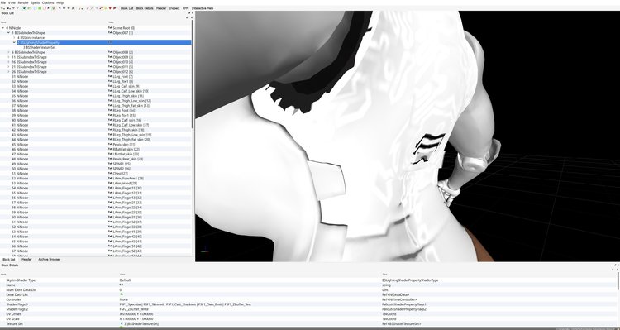This screenshot has height=330, width=620.
Task: Click the string icon beside Object009 [3]
Action: coord(110,57)
